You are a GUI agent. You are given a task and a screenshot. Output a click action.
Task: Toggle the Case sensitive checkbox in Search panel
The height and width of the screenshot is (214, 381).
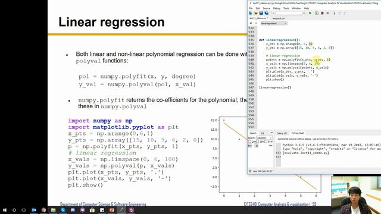tap(250, 141)
